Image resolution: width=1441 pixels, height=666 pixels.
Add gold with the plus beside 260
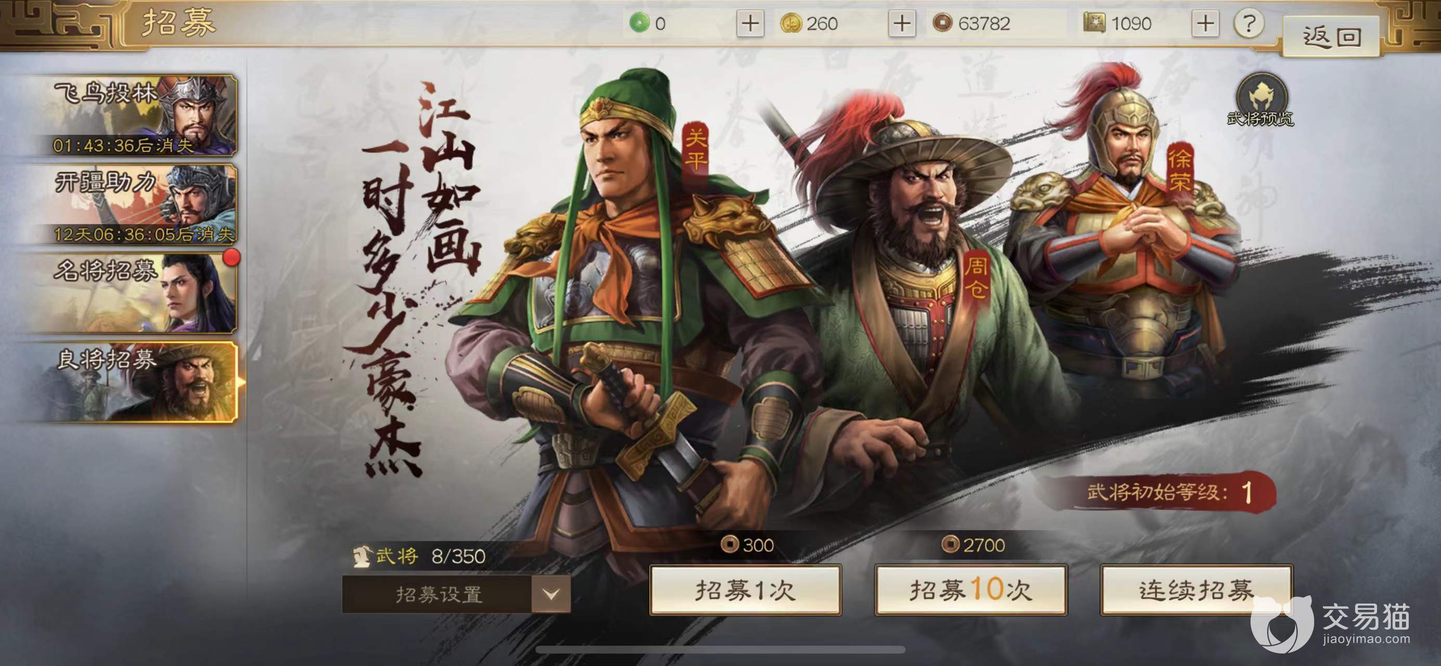(902, 24)
